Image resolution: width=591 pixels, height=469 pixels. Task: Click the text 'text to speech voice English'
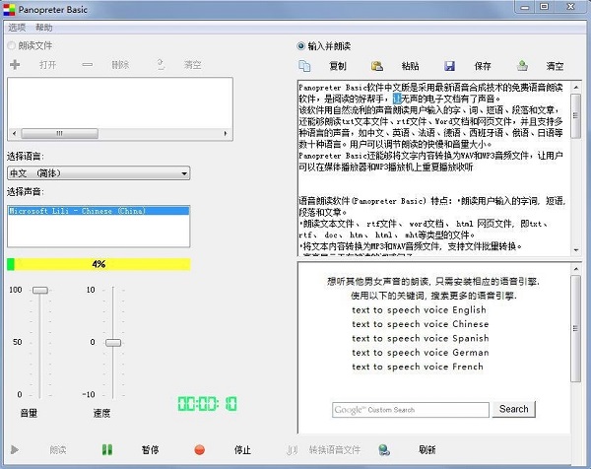pos(419,310)
